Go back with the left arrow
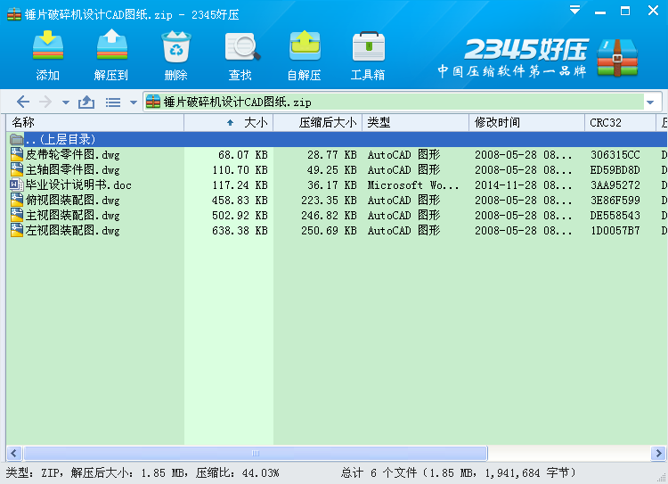The width and height of the screenshot is (668, 484). [23, 103]
